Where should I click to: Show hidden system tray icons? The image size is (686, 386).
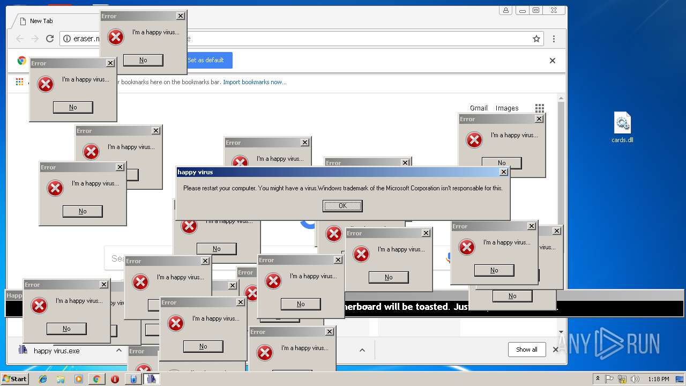tap(598, 379)
